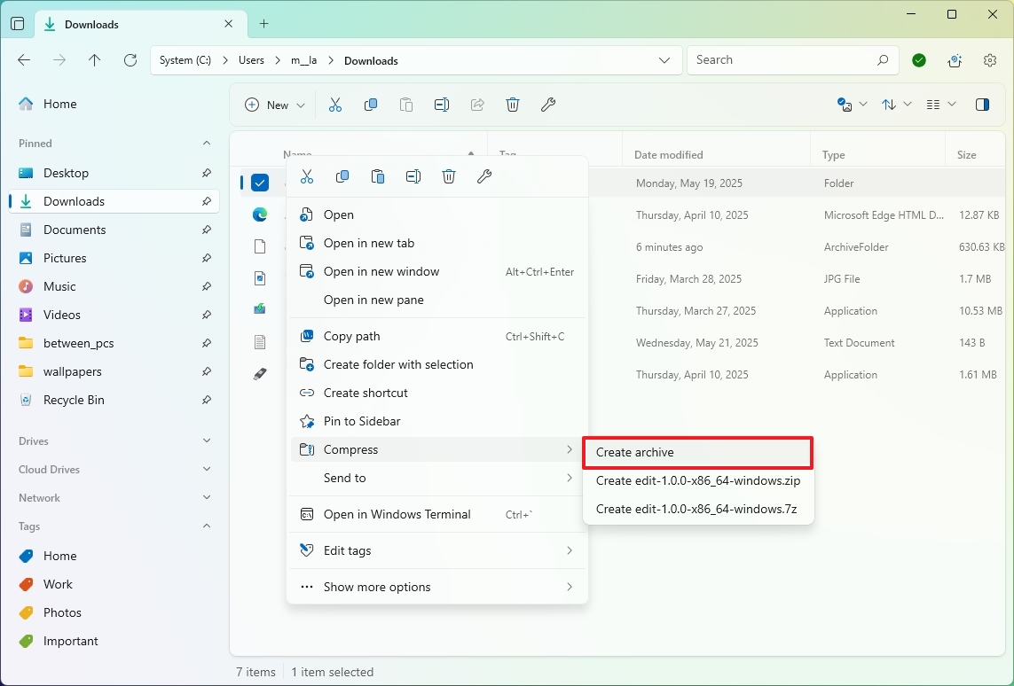Screen dimensions: 1014x686
Task: Expand the Drives section in the sidebar
Action: click(206, 440)
